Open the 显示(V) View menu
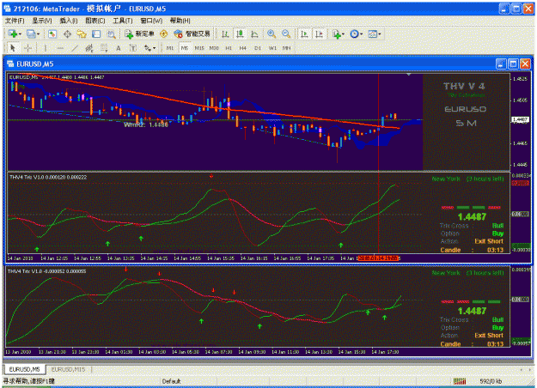Screen dimensions: 537x388 coord(42,21)
